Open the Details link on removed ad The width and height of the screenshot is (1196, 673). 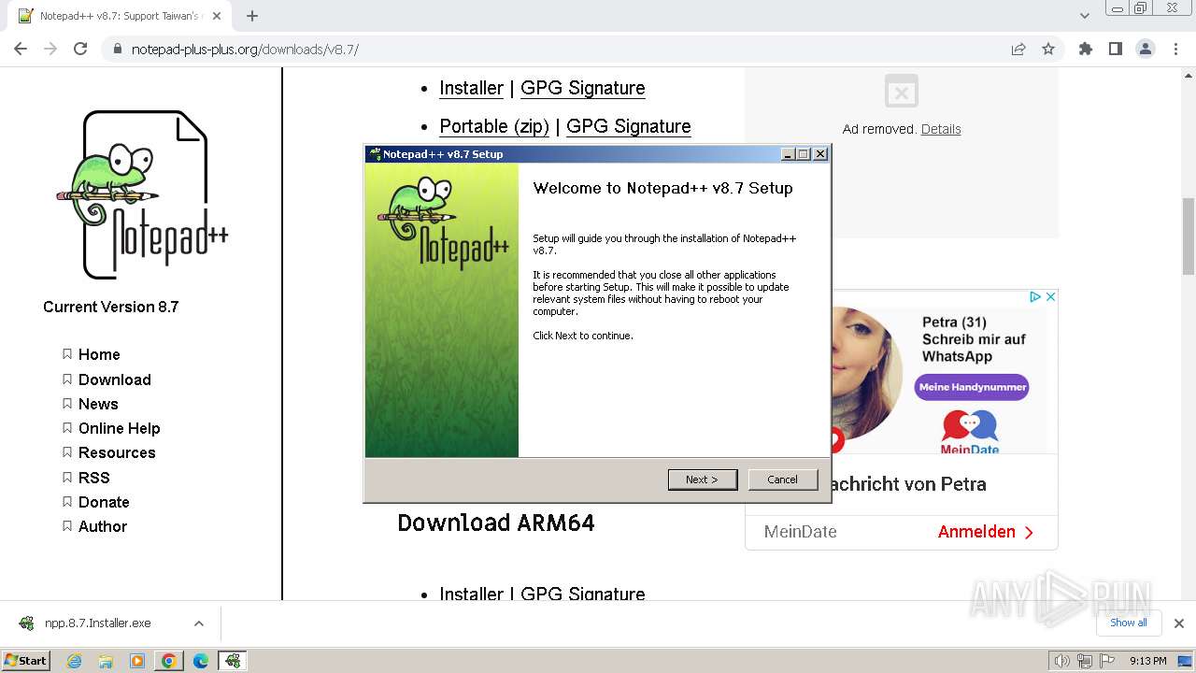[x=941, y=129]
